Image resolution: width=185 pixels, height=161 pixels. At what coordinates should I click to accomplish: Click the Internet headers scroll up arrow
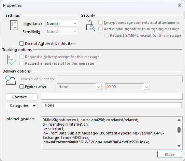[x=179, y=120]
